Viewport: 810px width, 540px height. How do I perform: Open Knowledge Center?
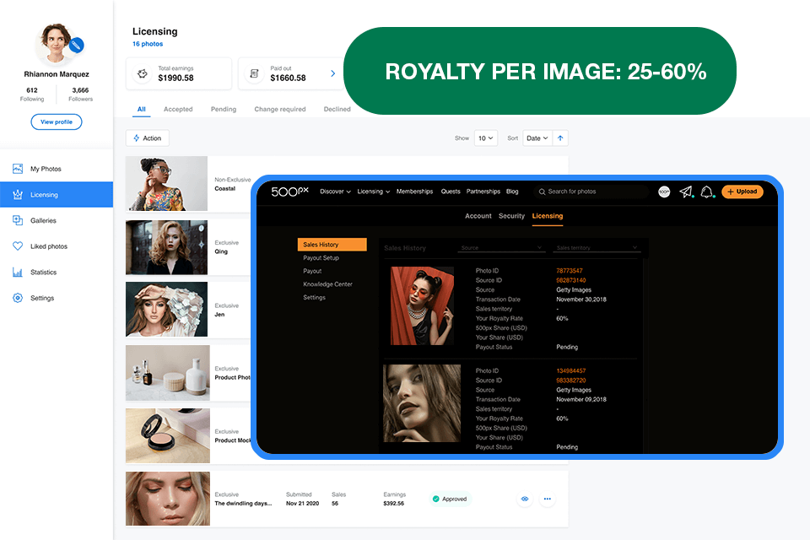(327, 284)
